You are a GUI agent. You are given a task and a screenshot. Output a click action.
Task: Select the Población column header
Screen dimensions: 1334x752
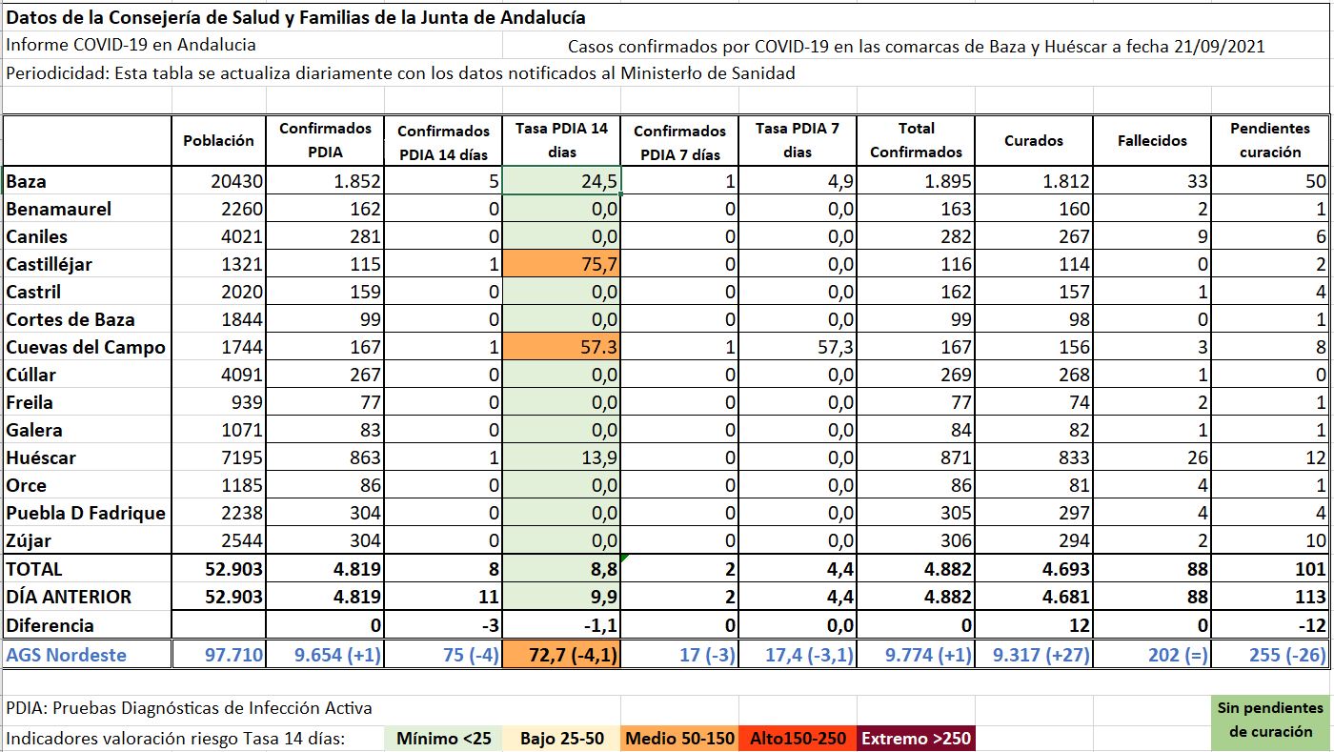click(x=218, y=140)
